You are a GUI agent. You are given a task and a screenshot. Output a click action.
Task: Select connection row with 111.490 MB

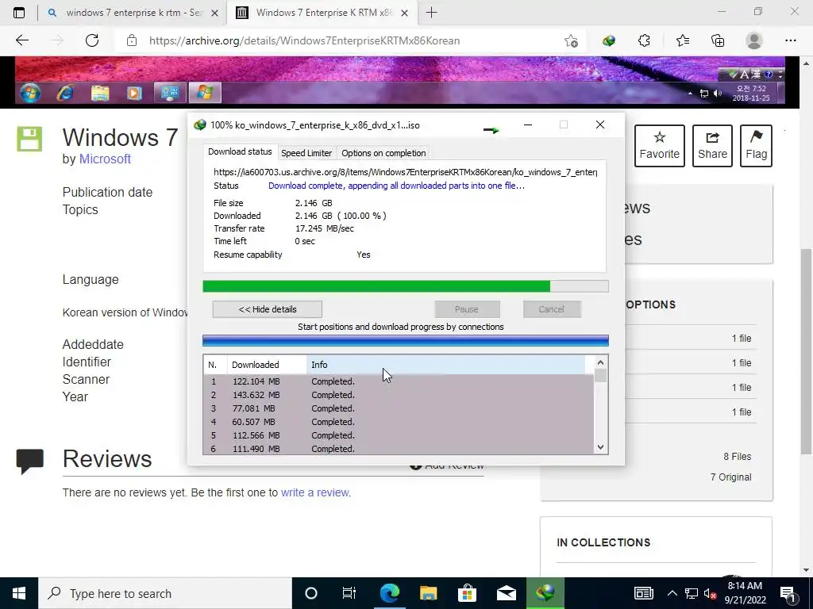click(x=399, y=449)
